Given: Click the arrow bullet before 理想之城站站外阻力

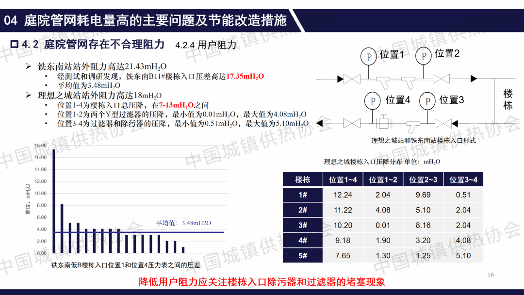Looking at the screenshot, I should tap(29, 95).
